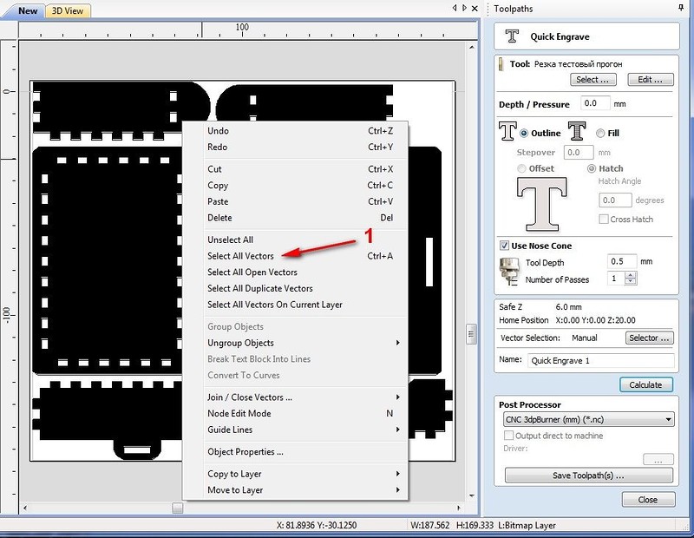Choose Select All Vectors from context menu
Image resolution: width=694 pixels, height=538 pixels.
[240, 256]
